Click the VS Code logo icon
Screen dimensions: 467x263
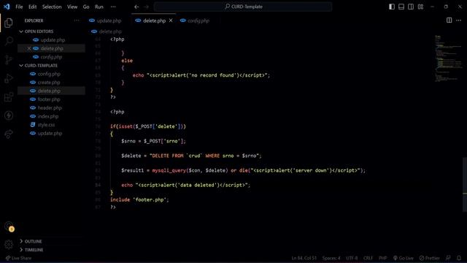tap(7, 7)
